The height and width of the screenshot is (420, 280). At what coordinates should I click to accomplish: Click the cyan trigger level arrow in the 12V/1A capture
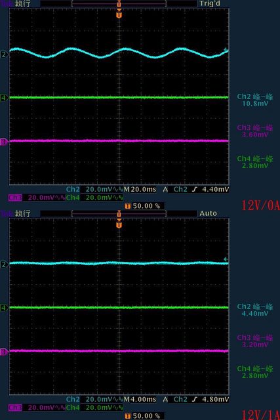click(226, 259)
